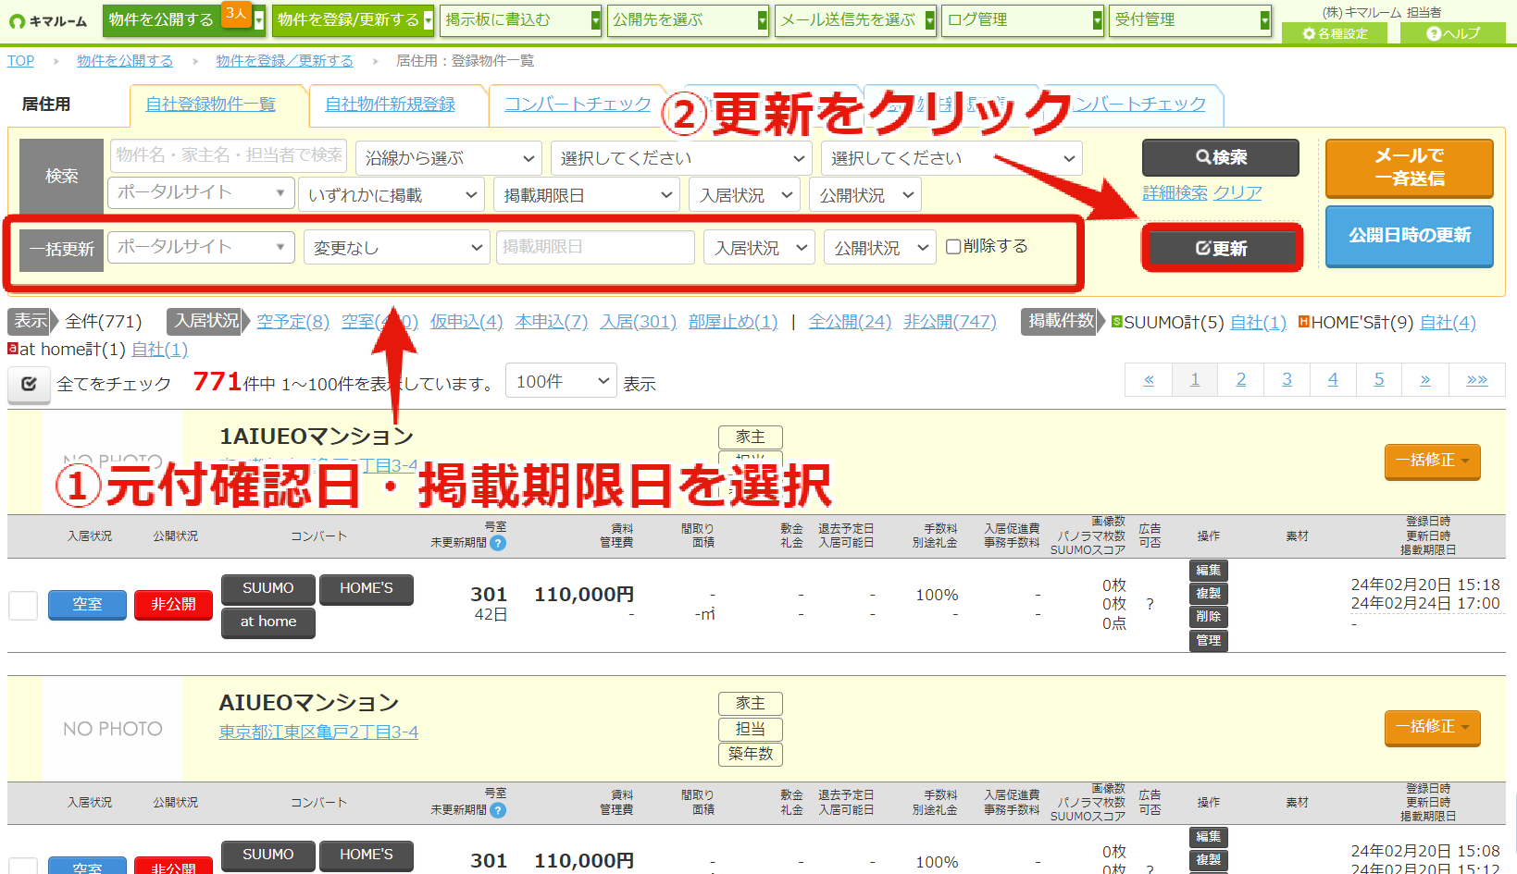Expand bulk-update ポータルサイト dropdown
This screenshot has height=874, width=1517.
click(x=201, y=248)
